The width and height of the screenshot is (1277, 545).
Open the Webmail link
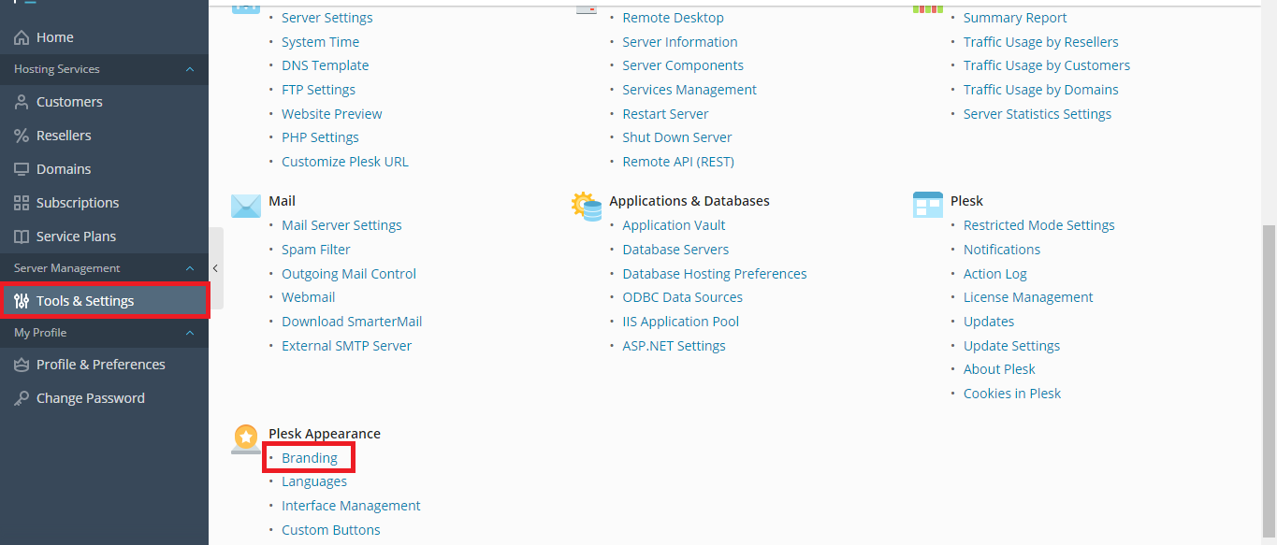309,297
